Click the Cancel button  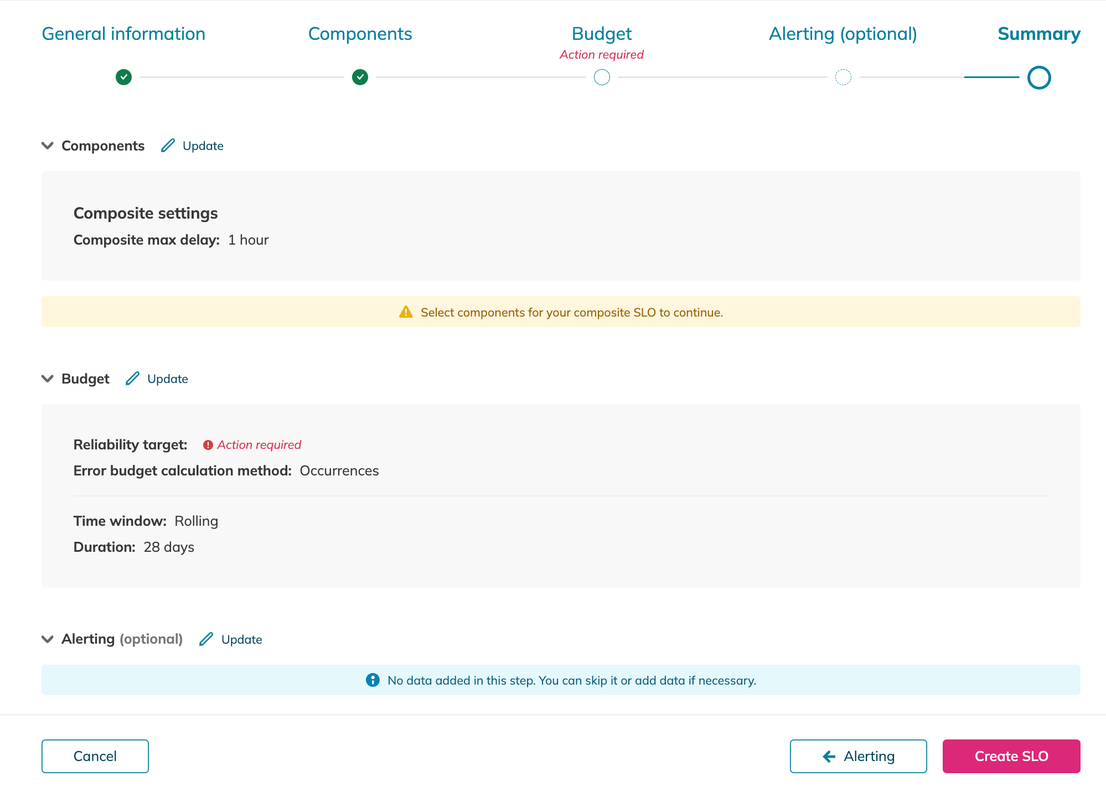95,756
